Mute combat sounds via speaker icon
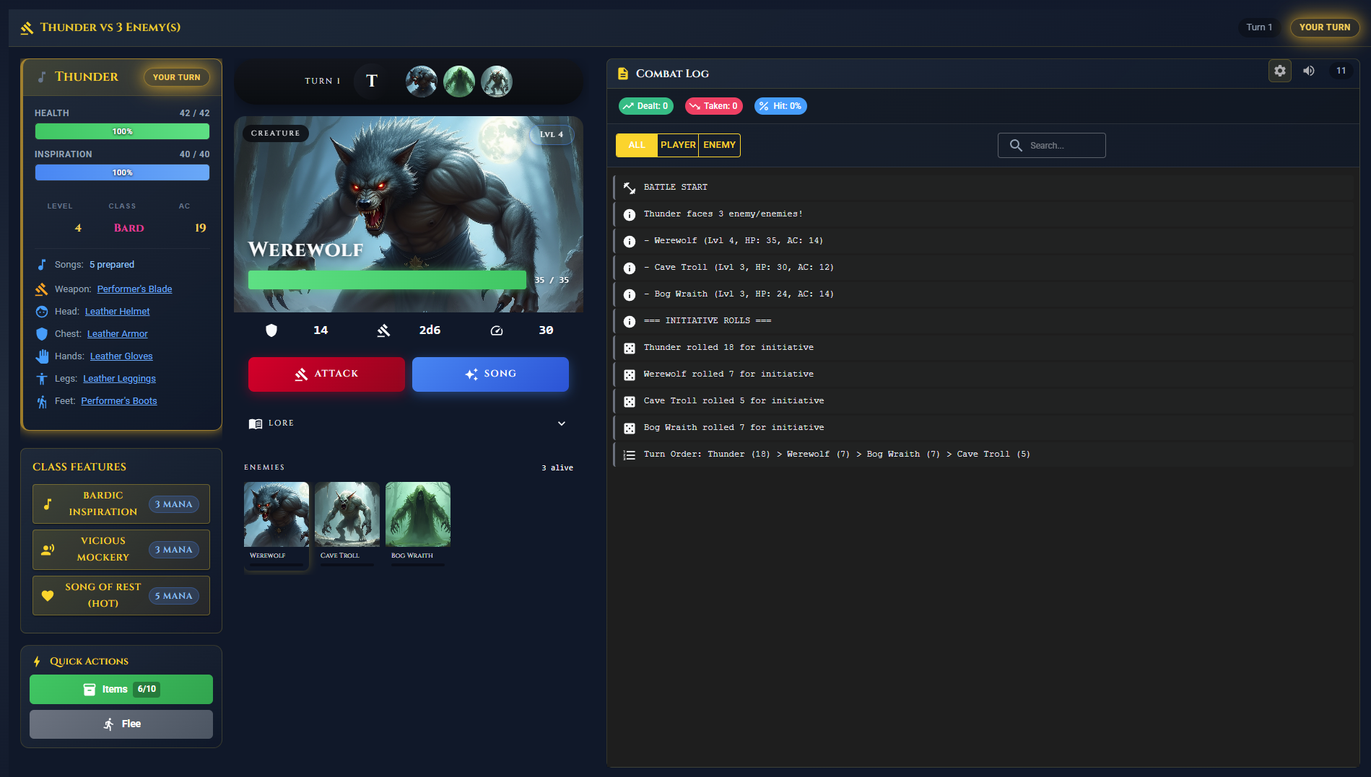 (x=1308, y=71)
